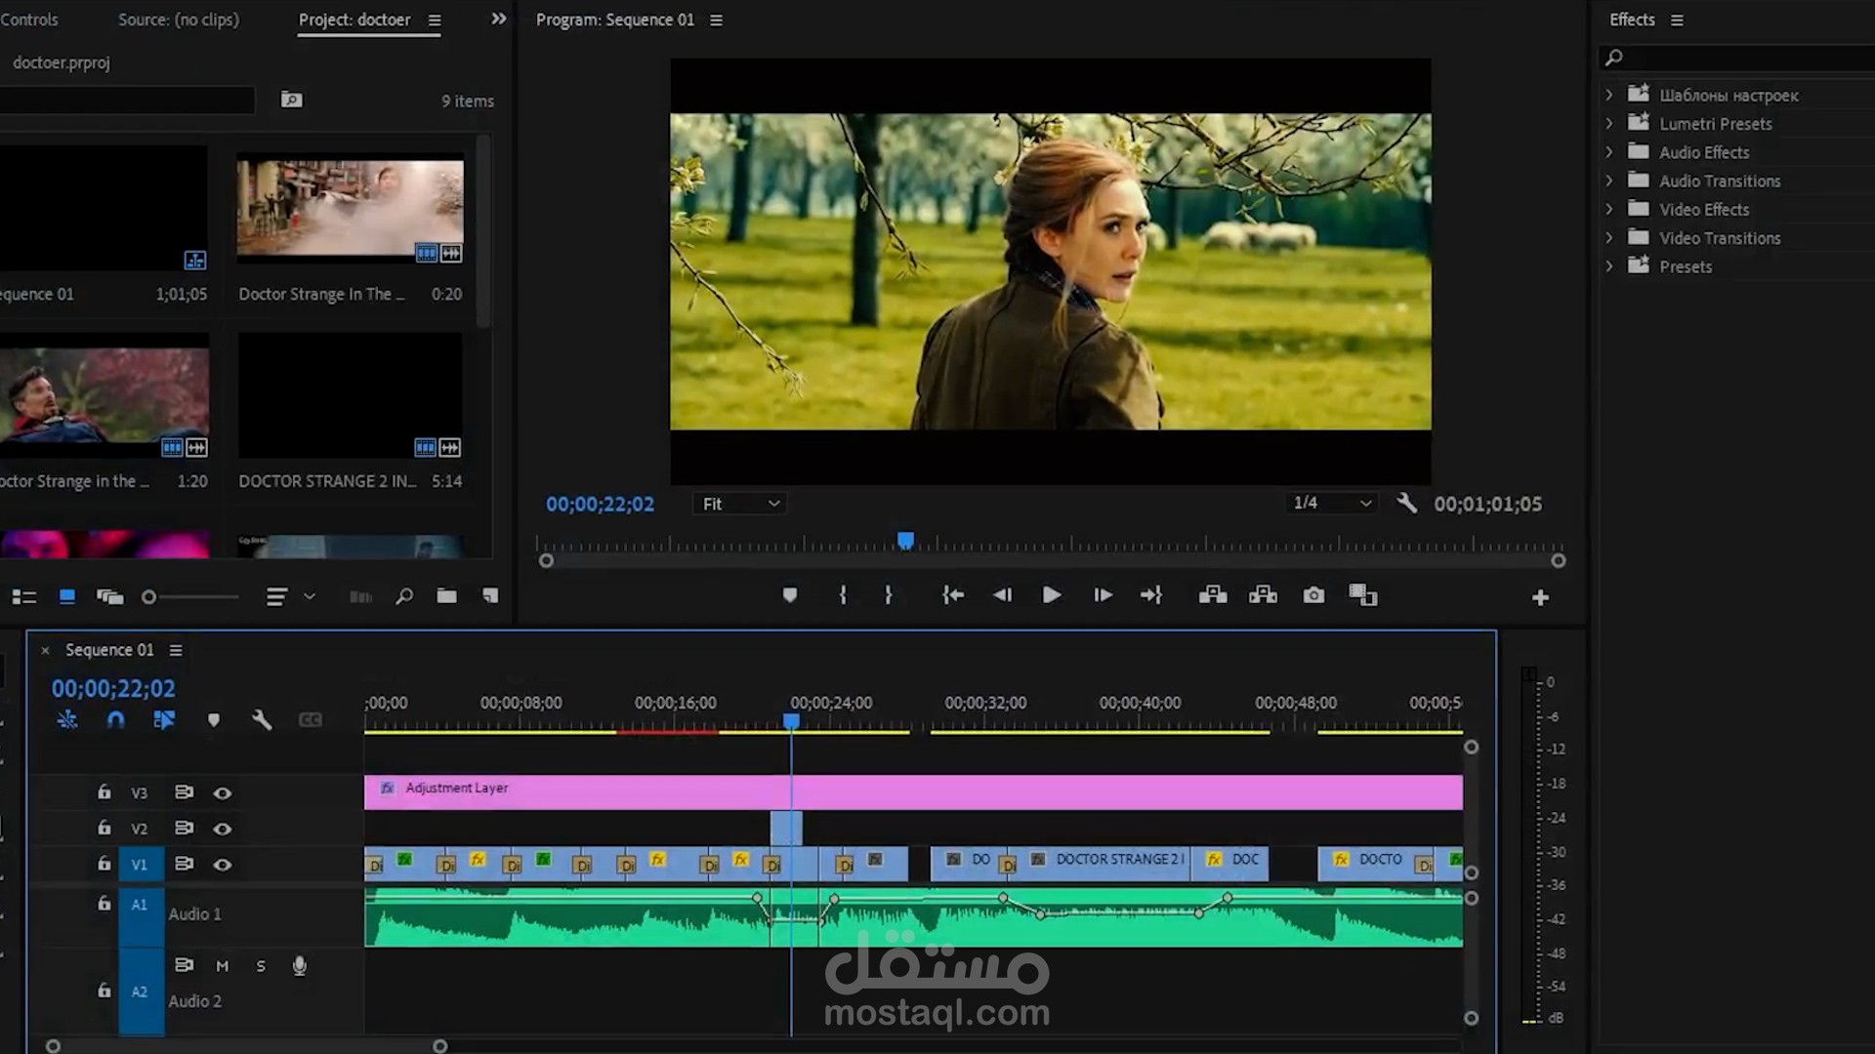
Task: Expand Audio Transitions folder
Action: pyautogui.click(x=1608, y=181)
